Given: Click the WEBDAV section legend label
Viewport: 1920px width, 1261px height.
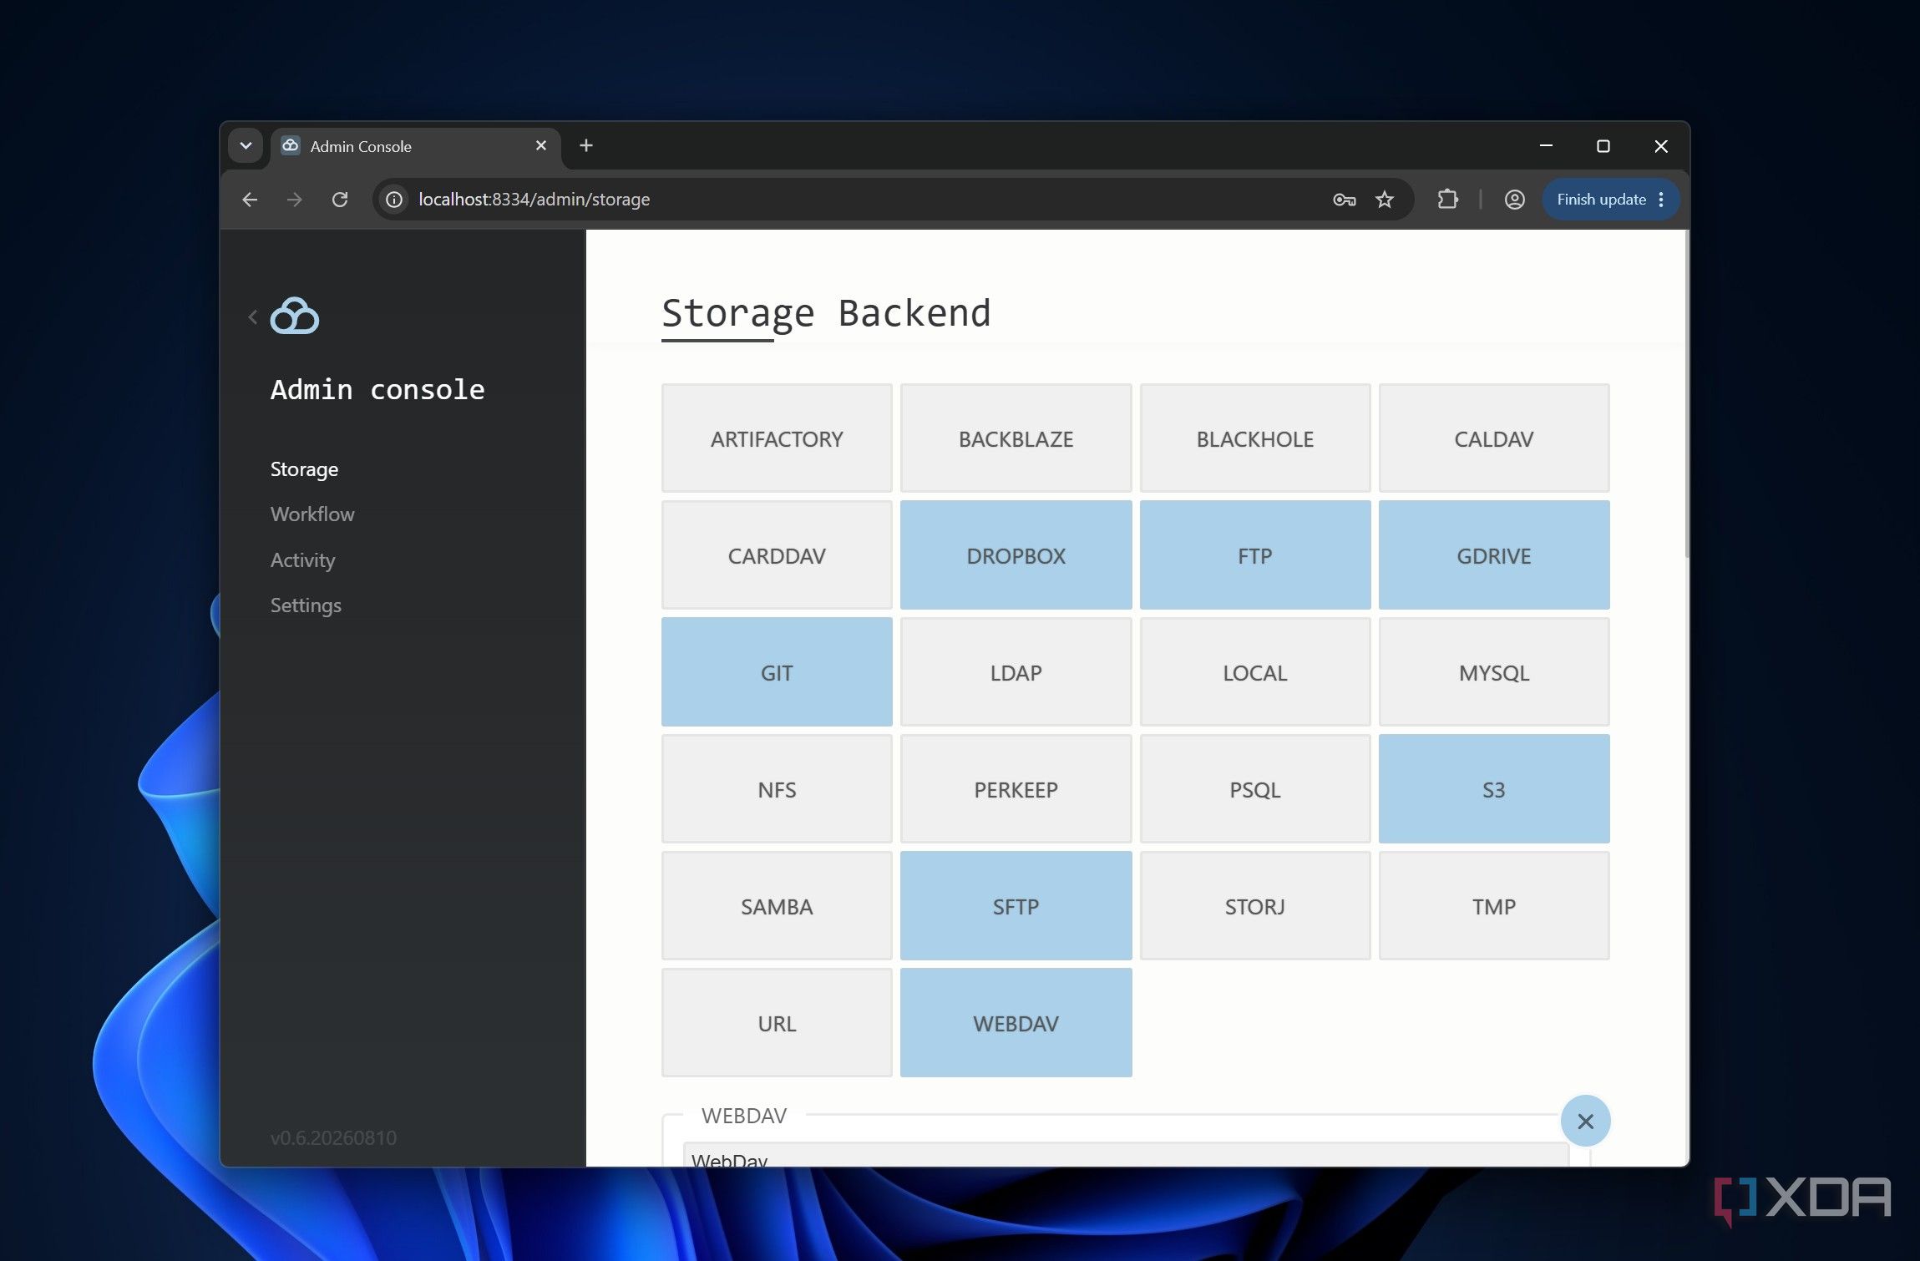Looking at the screenshot, I should [744, 1116].
